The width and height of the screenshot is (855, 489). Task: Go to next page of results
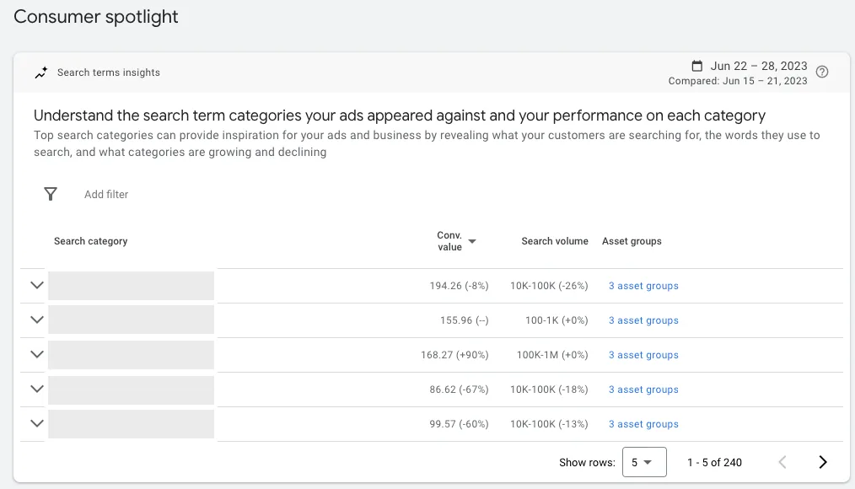[x=823, y=462]
